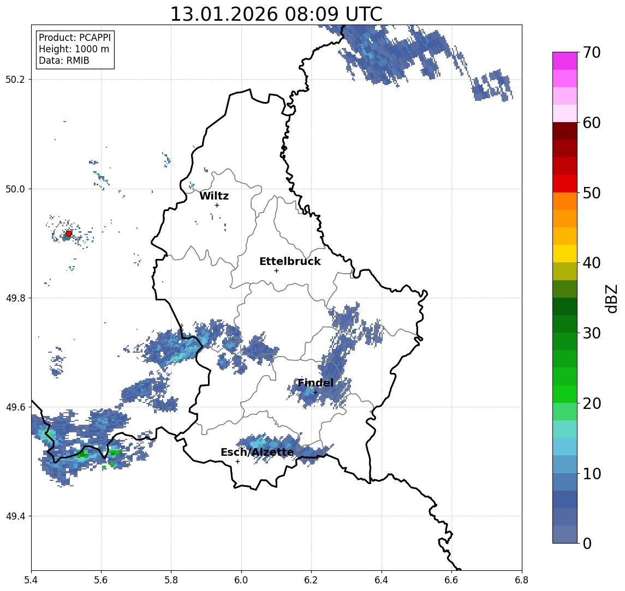Click the 6.6 longitude axis label
625x591 pixels.
[451, 580]
